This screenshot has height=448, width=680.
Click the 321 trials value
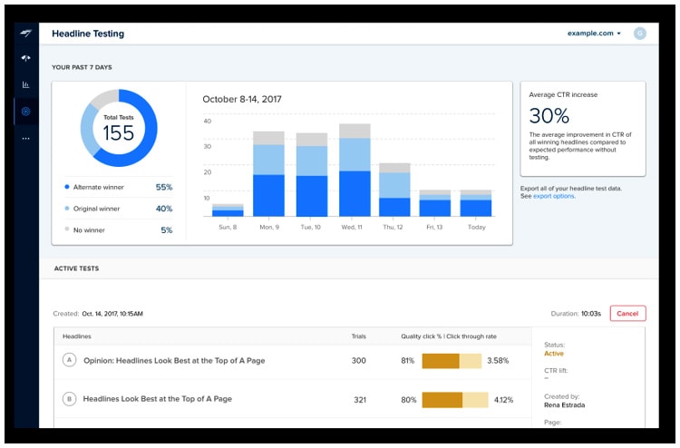click(x=360, y=400)
